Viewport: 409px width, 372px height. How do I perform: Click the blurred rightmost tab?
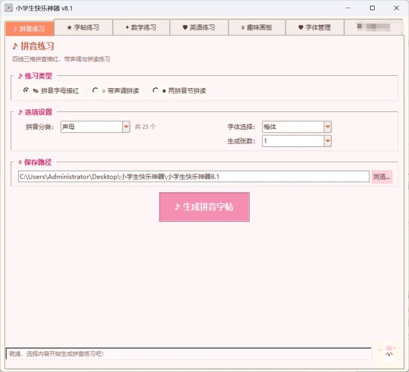(x=373, y=27)
